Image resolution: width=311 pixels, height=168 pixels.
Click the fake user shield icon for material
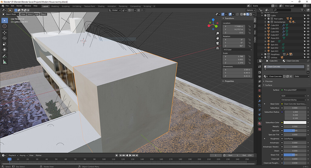[284, 76]
